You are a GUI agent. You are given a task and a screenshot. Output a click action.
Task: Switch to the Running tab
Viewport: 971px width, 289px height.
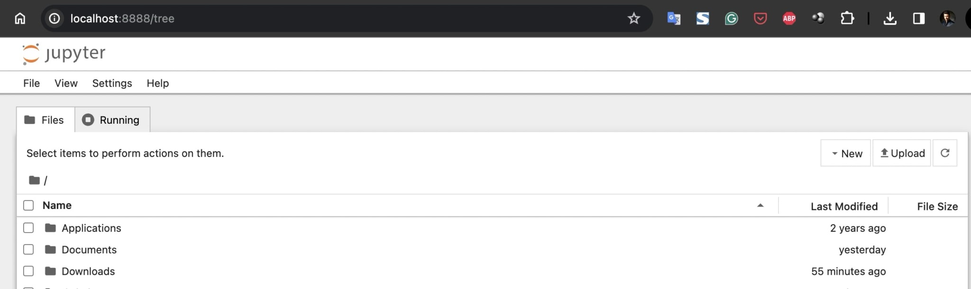pos(112,120)
